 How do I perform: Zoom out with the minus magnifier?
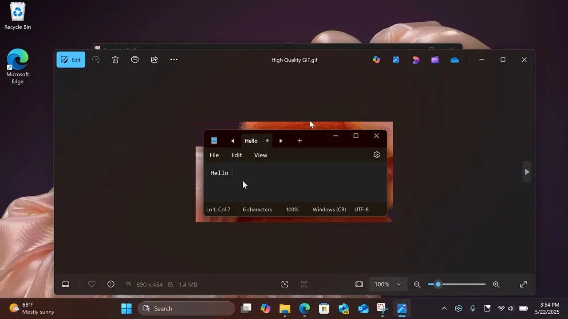coord(417,284)
